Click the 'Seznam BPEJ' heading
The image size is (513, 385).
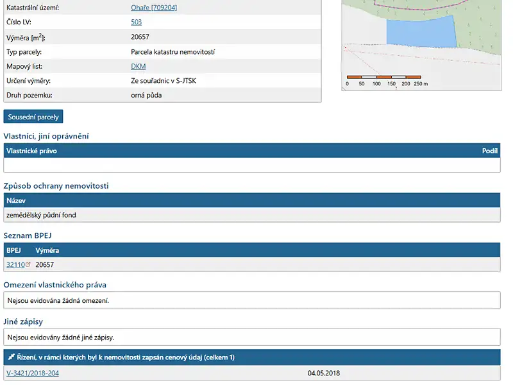[x=28, y=235]
